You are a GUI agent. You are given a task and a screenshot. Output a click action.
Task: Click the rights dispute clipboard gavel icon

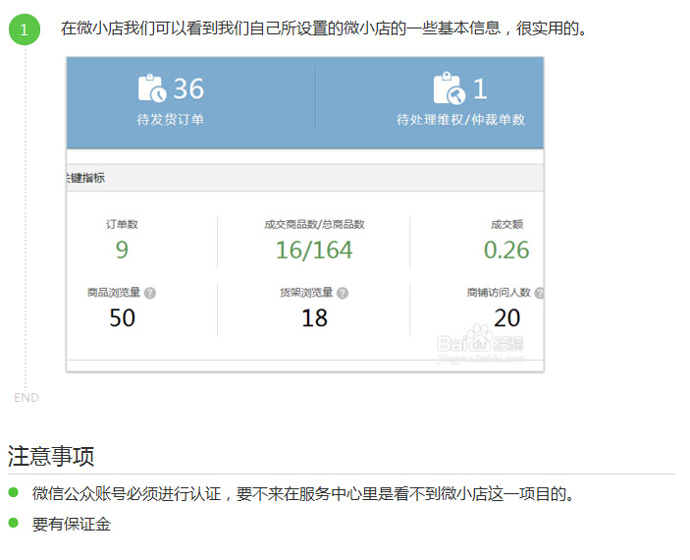click(448, 88)
